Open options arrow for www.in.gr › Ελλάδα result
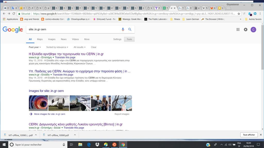Image resolution: width=264 pixels, height=148 pixels. 51,75
